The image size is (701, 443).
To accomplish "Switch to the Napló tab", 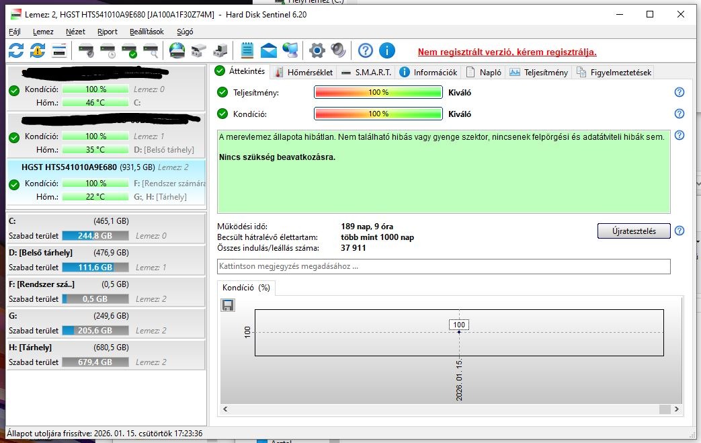I will pos(484,73).
